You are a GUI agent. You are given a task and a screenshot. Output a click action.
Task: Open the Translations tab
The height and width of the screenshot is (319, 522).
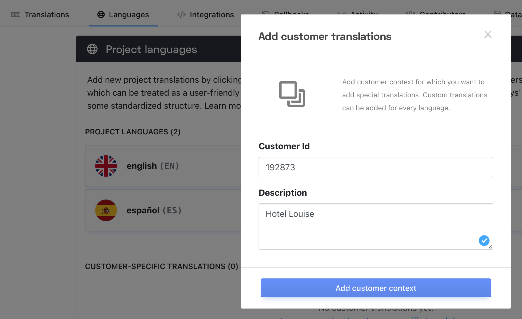[x=40, y=15]
